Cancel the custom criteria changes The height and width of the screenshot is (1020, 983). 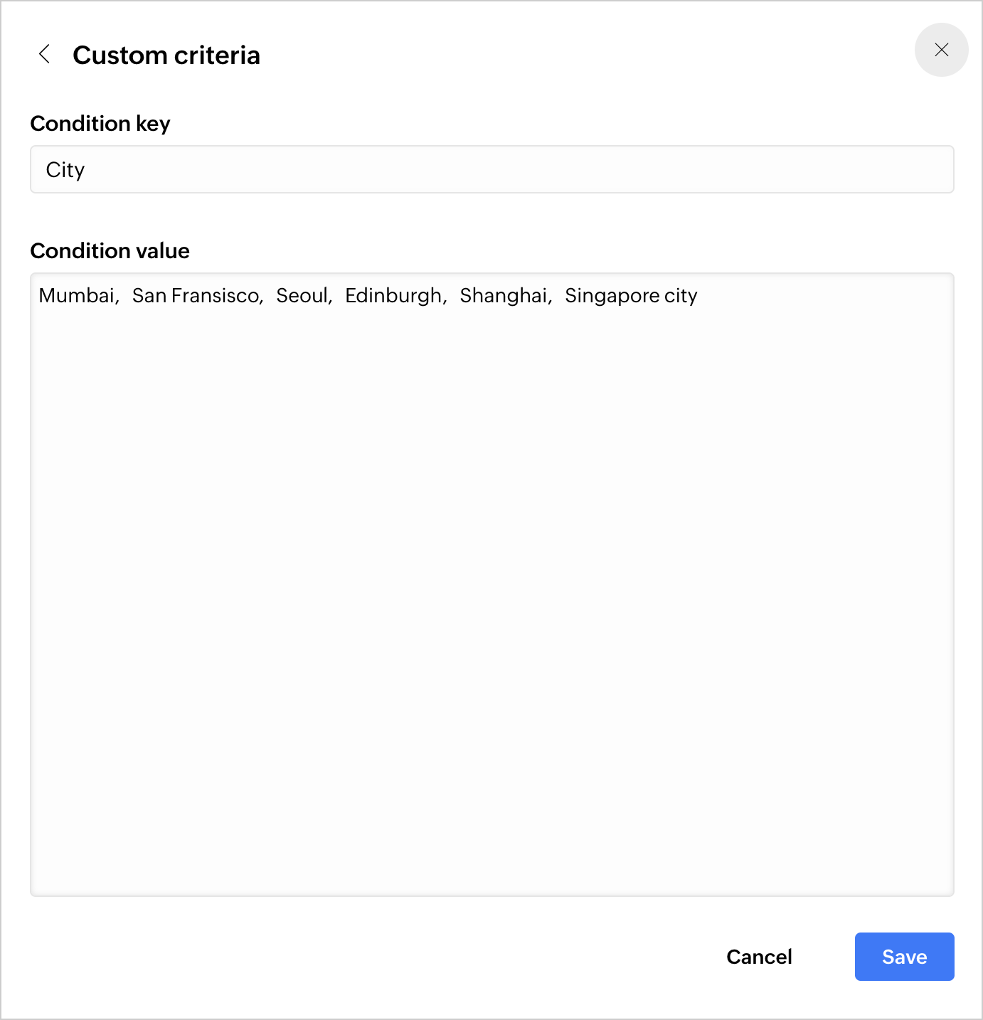tap(759, 957)
